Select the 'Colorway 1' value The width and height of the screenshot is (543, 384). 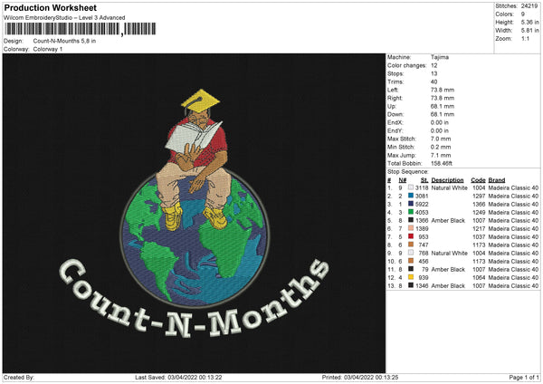click(48, 49)
